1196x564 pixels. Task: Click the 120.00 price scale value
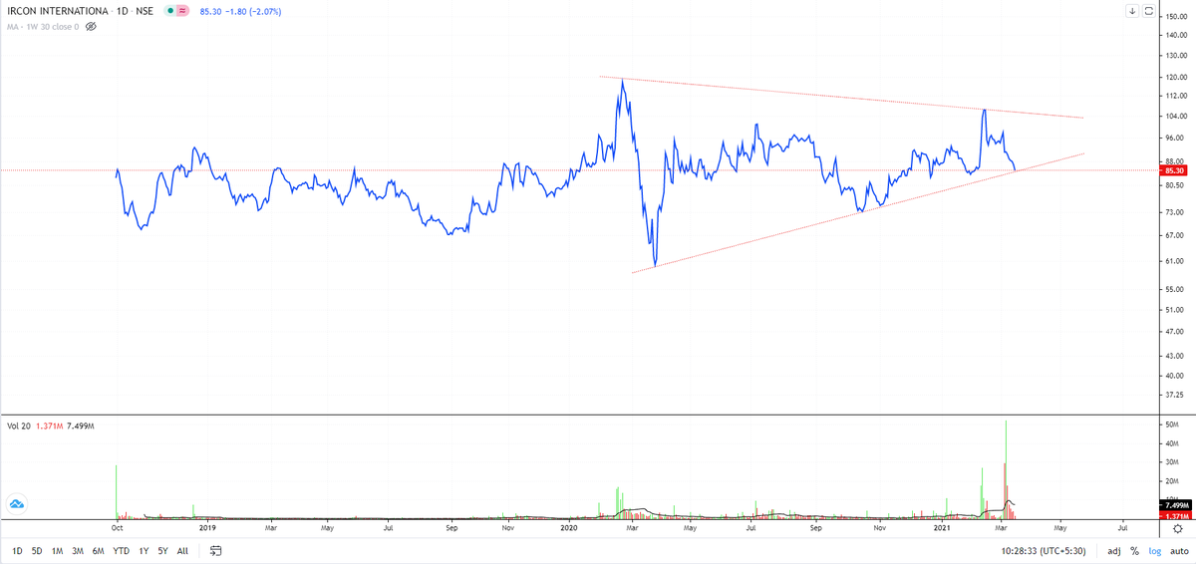click(1175, 77)
